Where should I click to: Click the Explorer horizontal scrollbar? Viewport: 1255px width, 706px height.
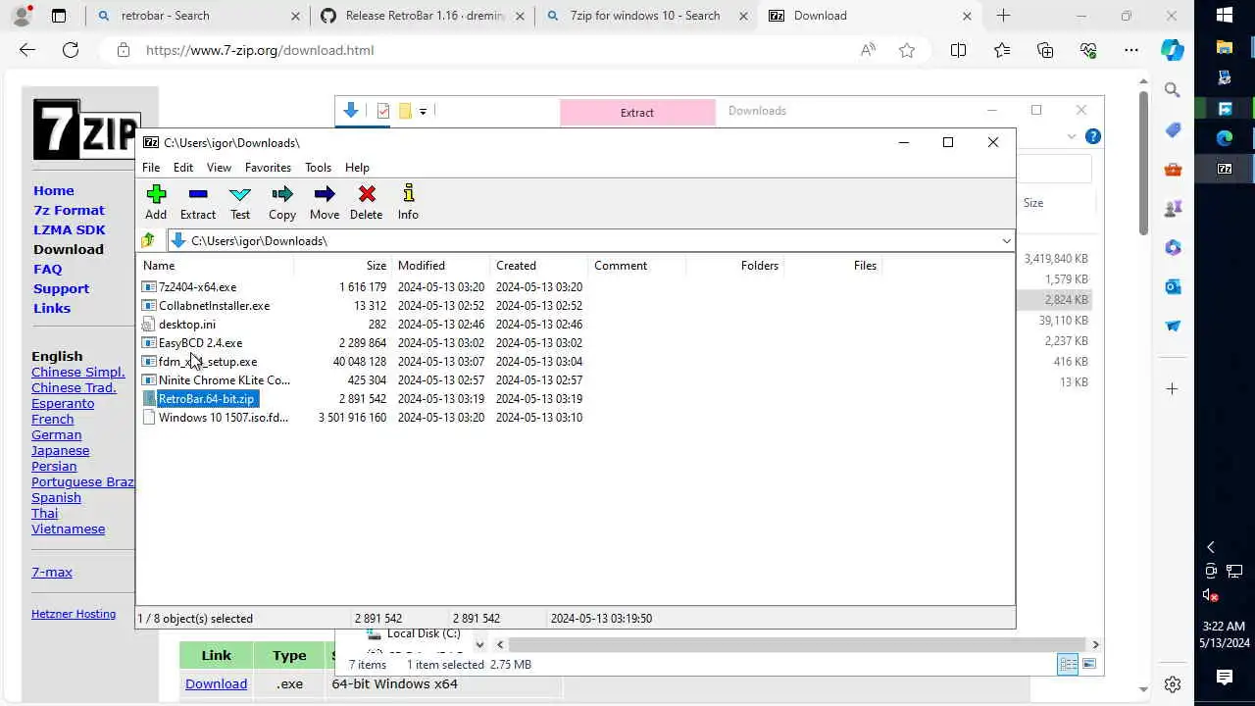pos(796,644)
